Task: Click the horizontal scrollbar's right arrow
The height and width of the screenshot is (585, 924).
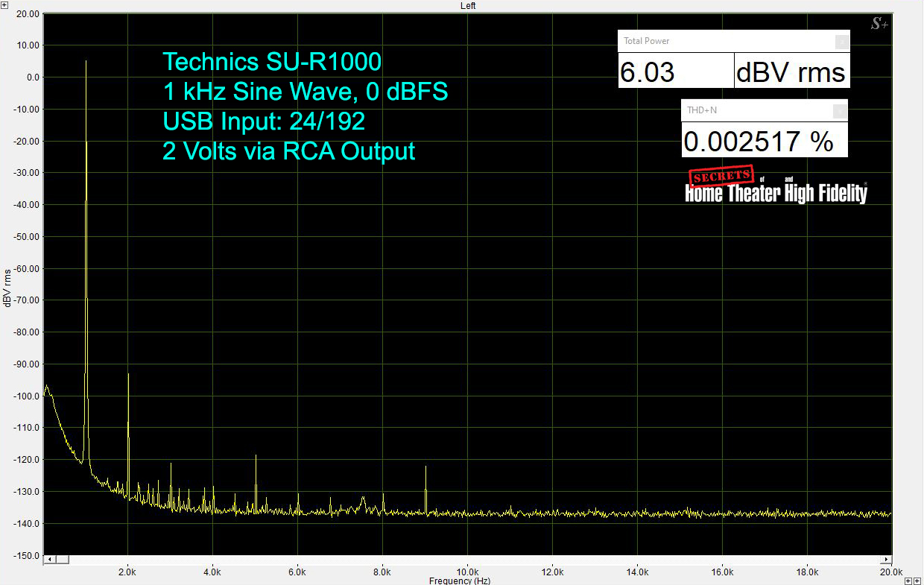Action: pyautogui.click(x=887, y=559)
